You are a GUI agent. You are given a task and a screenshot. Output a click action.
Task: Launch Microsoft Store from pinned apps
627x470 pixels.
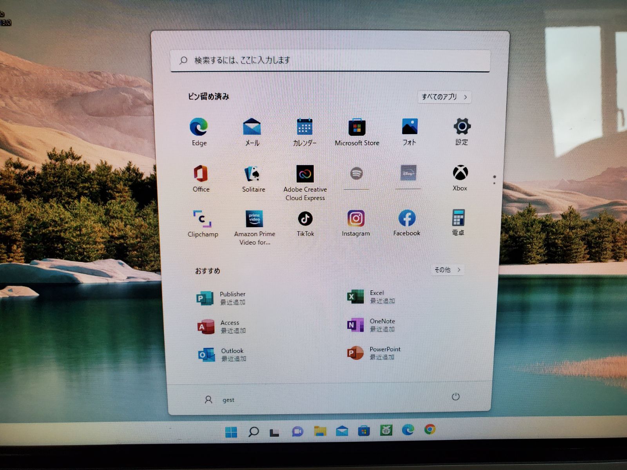[357, 132]
